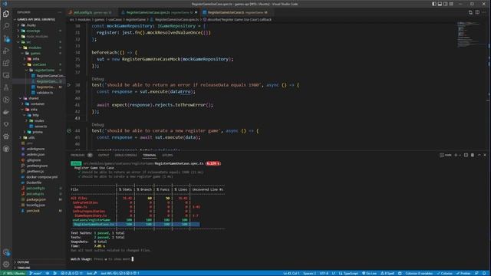The width and height of the screenshot is (491, 276).
Task: Open the Search view in the activity bar
Action: [x=6, y=26]
